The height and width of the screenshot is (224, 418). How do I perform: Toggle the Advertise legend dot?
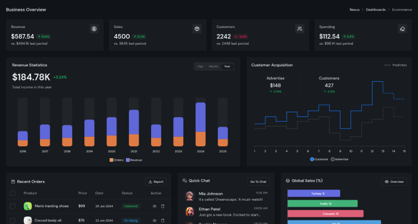pyautogui.click(x=333, y=159)
